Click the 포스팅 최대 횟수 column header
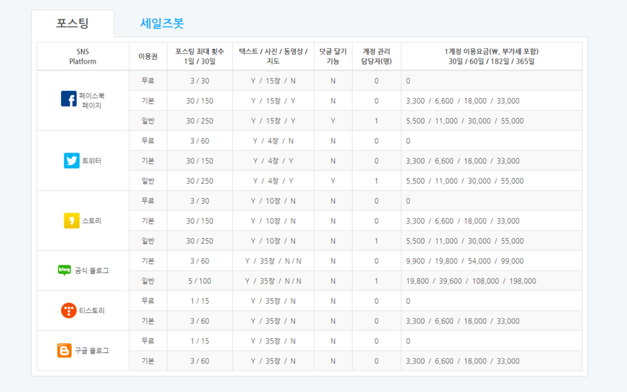Viewport: 627px width, 392px height. [x=199, y=56]
